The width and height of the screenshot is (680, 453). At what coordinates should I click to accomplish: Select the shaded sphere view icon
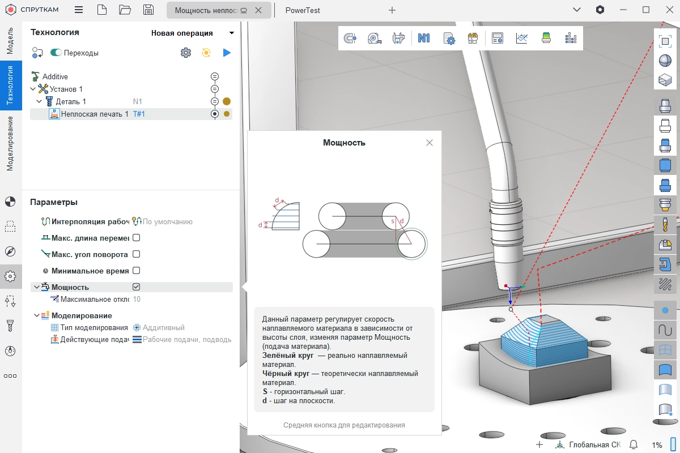665,61
